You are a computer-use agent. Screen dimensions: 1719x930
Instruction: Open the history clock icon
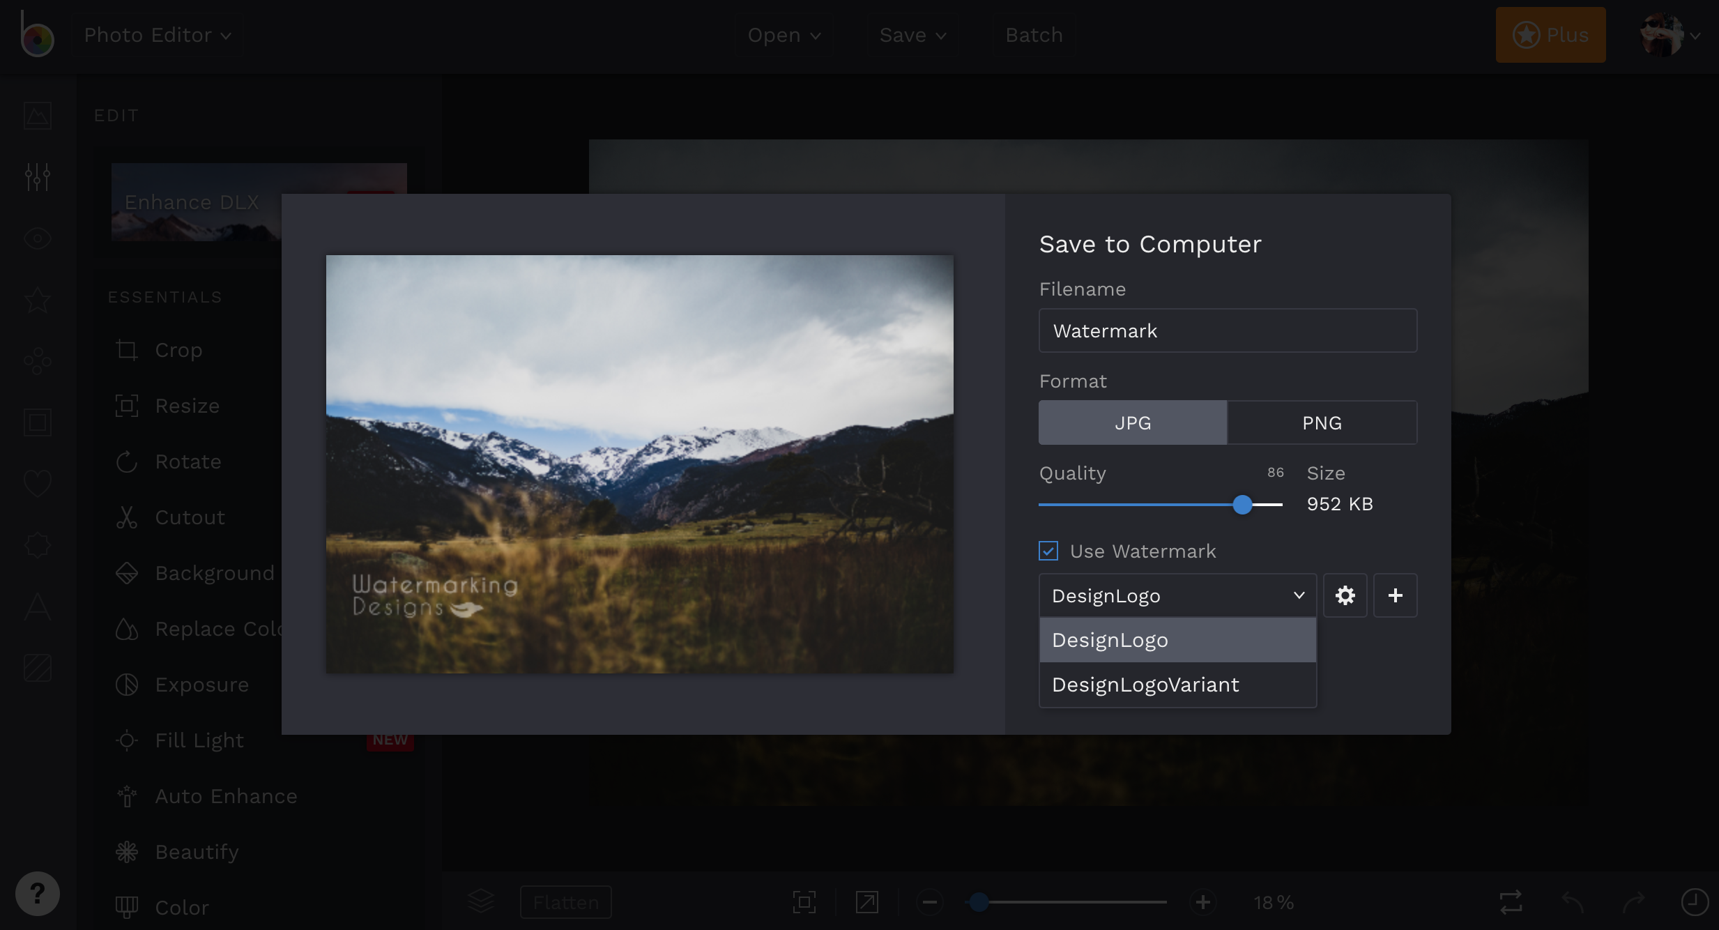(1695, 902)
